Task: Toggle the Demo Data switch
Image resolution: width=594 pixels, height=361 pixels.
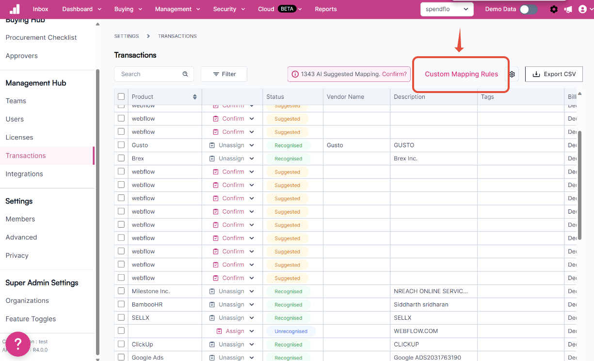Action: [x=529, y=9]
